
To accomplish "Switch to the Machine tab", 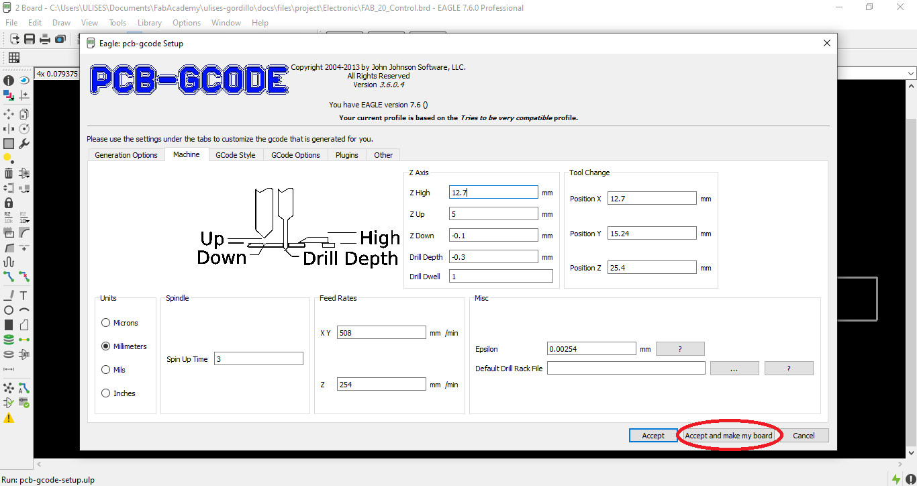I will point(186,154).
